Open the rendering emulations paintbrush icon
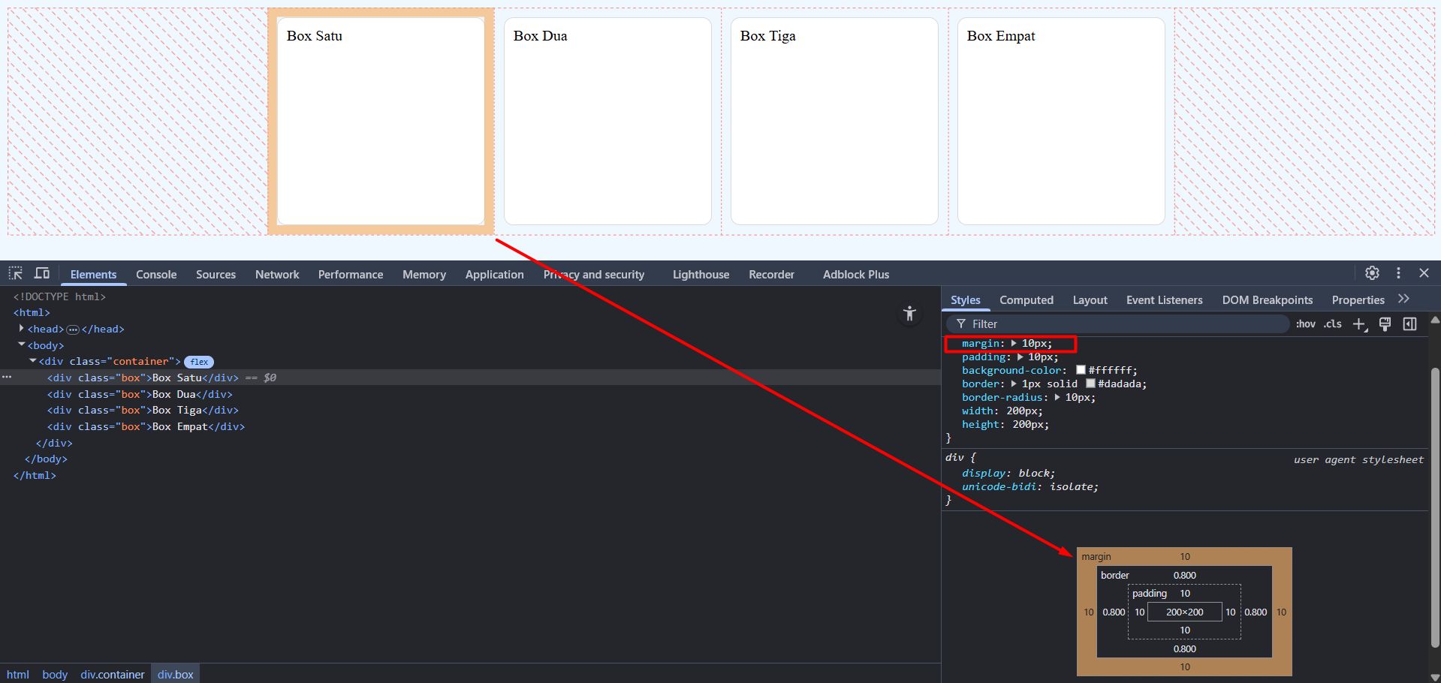This screenshot has width=1441, height=683. point(1385,324)
